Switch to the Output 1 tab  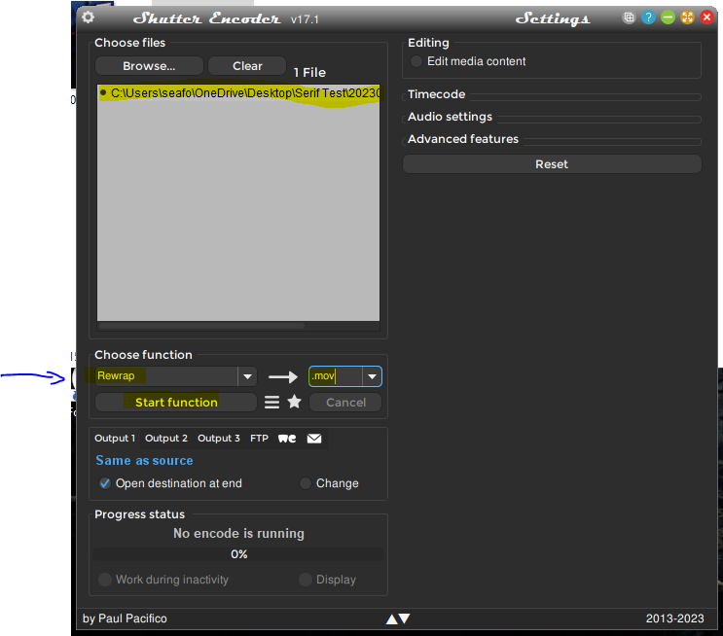click(115, 439)
